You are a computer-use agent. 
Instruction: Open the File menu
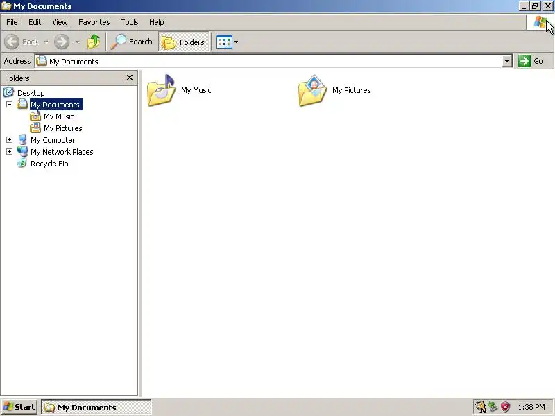12,22
